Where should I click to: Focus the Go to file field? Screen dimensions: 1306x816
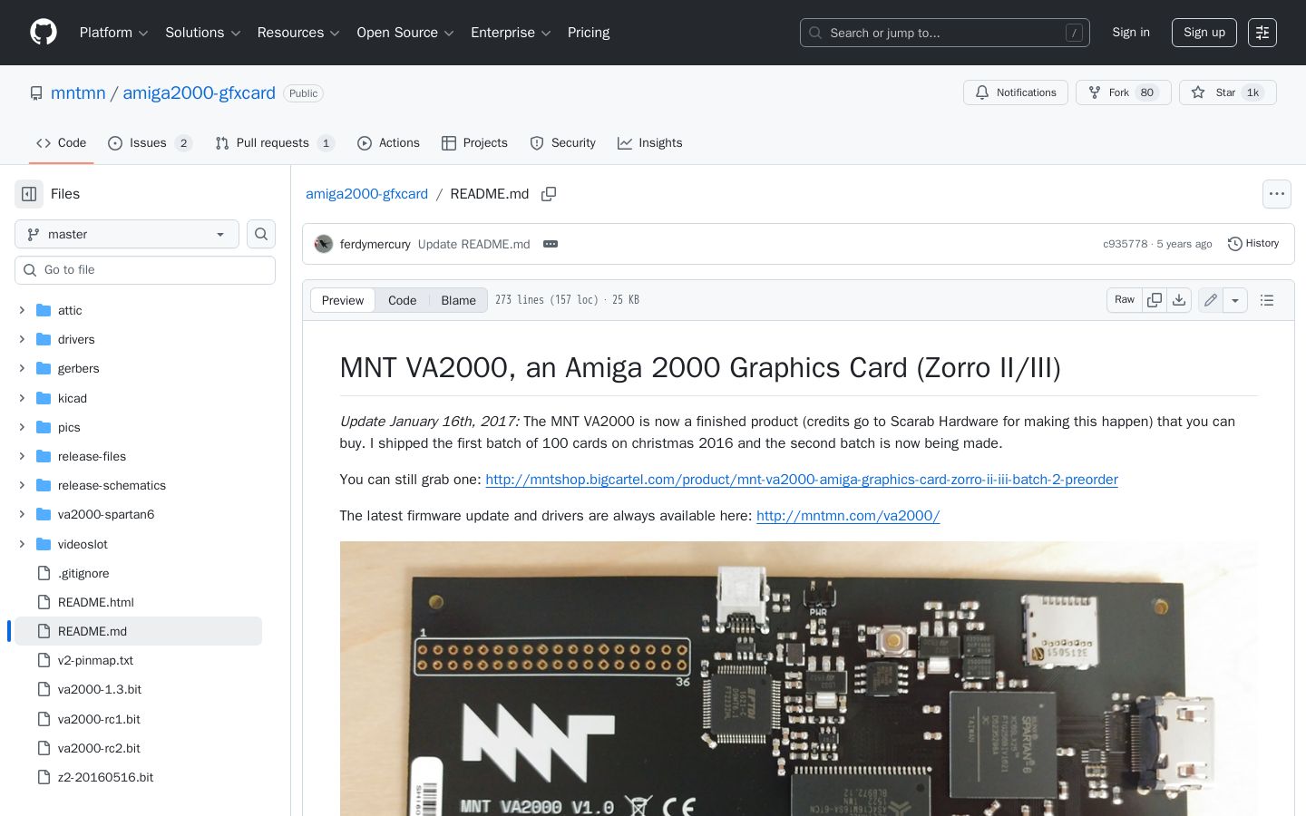[x=145, y=270]
